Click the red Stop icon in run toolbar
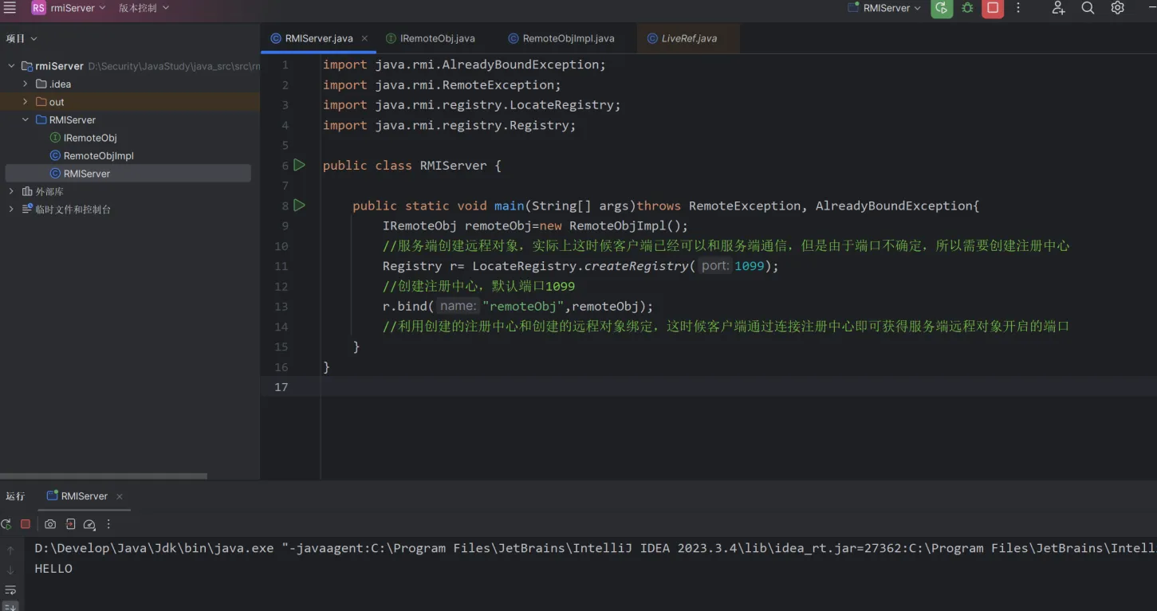 coord(26,524)
